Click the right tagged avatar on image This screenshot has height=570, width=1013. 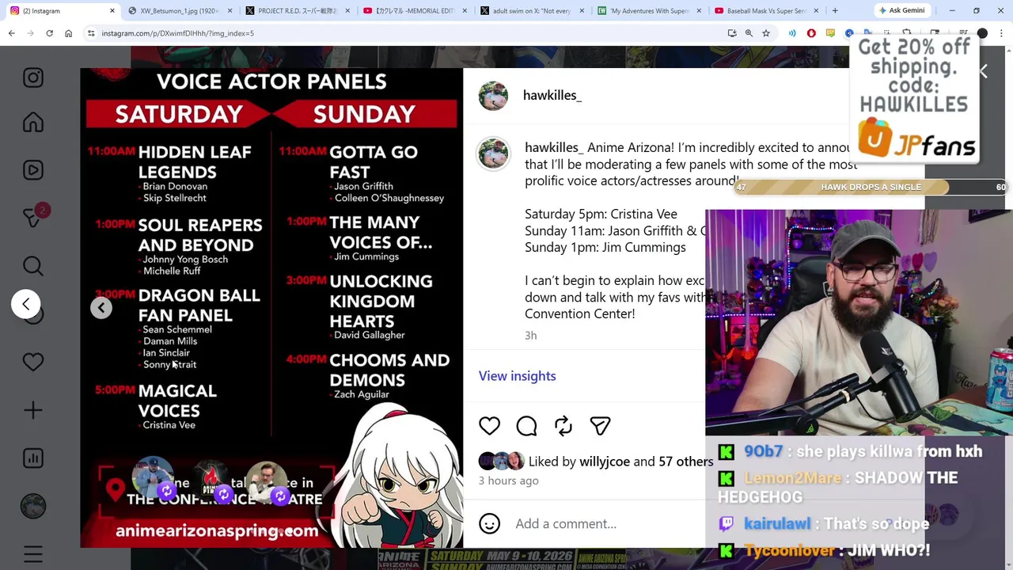tap(267, 481)
